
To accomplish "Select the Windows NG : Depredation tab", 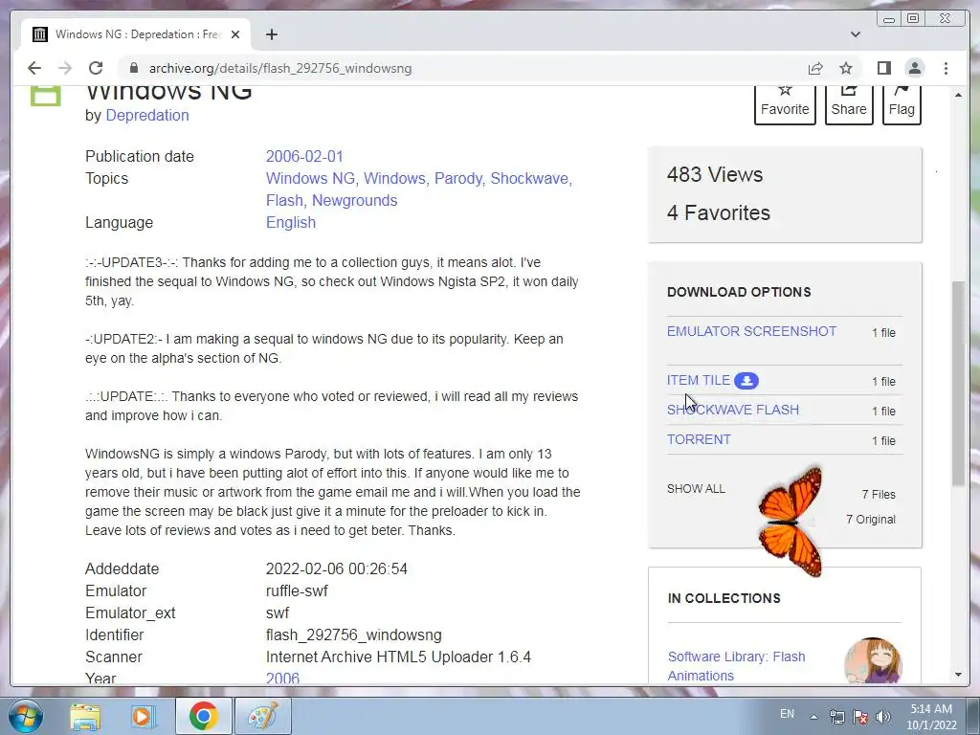I will click(x=136, y=34).
